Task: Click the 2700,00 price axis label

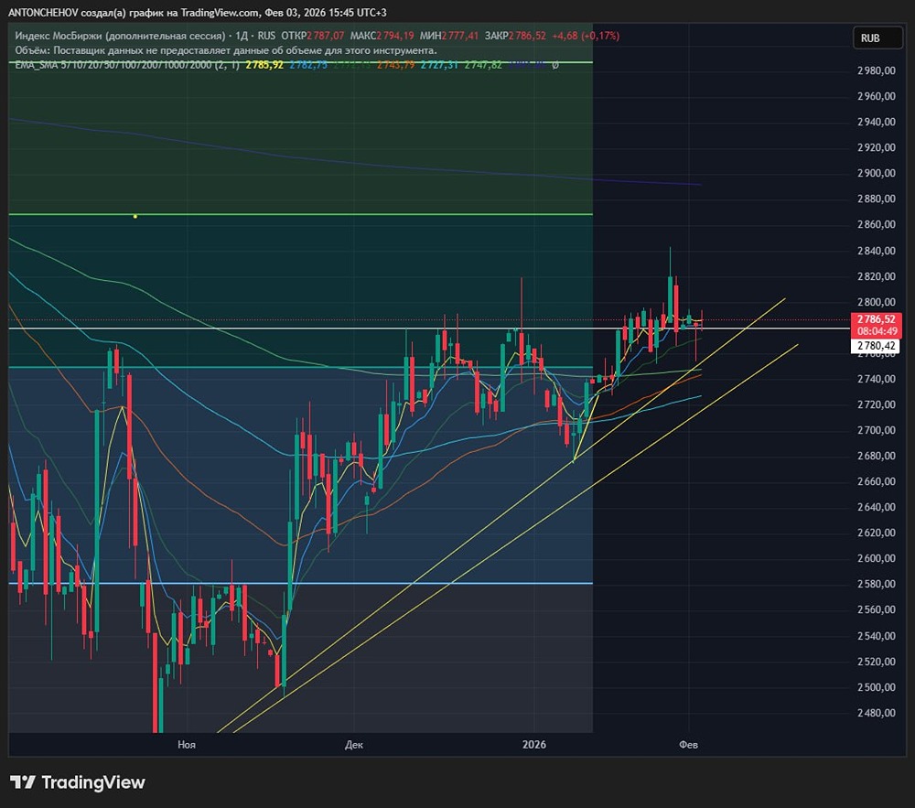Action: (x=877, y=431)
